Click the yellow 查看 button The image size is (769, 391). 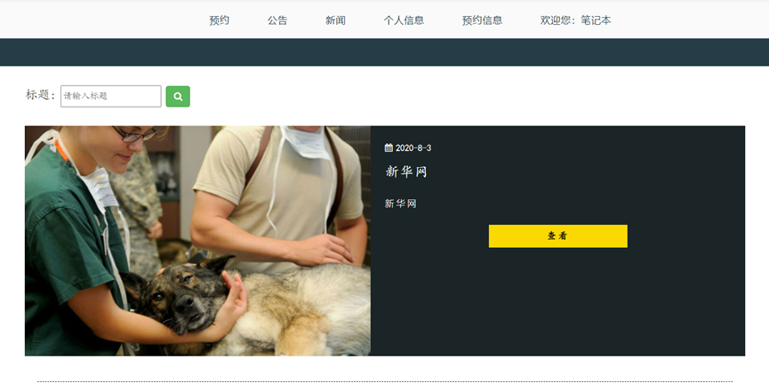558,236
